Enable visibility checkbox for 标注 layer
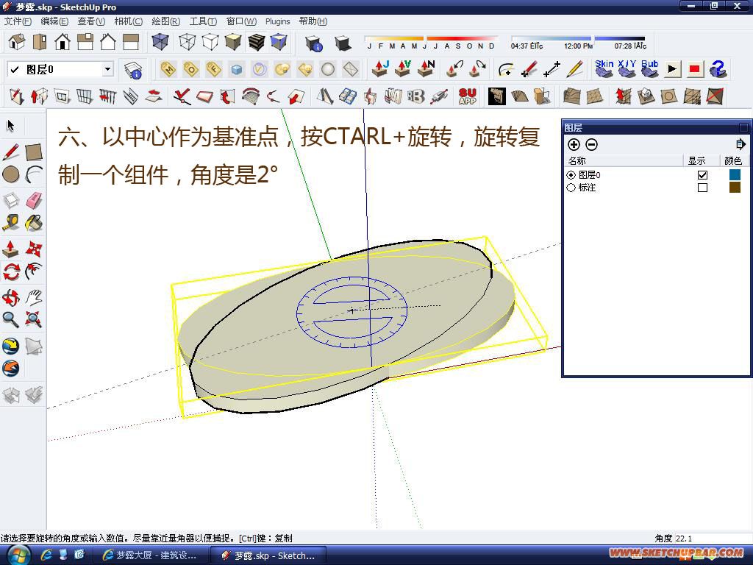Viewport: 753px width, 565px height. (x=702, y=188)
